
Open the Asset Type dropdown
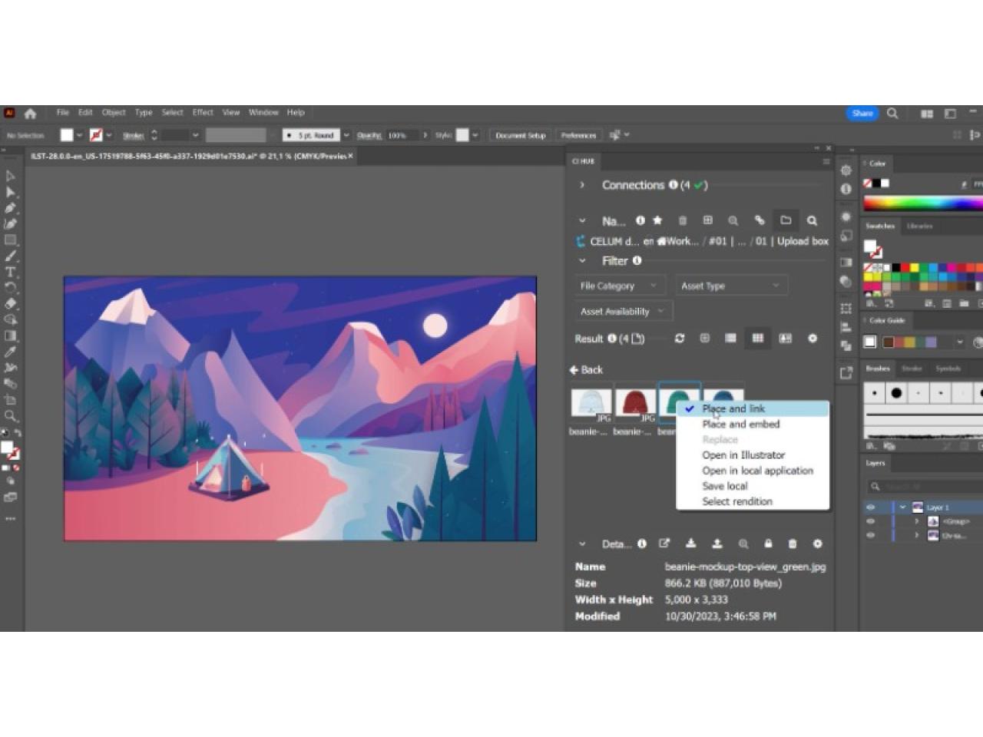730,286
